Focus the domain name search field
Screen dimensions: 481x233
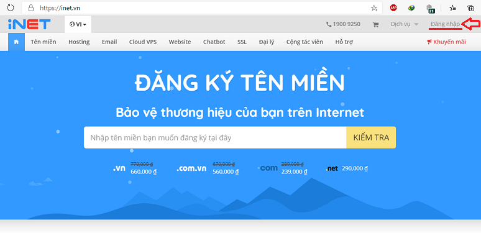(x=215, y=137)
